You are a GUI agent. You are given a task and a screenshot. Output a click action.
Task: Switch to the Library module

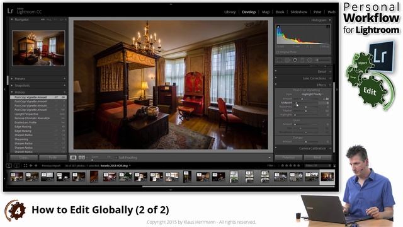click(230, 12)
